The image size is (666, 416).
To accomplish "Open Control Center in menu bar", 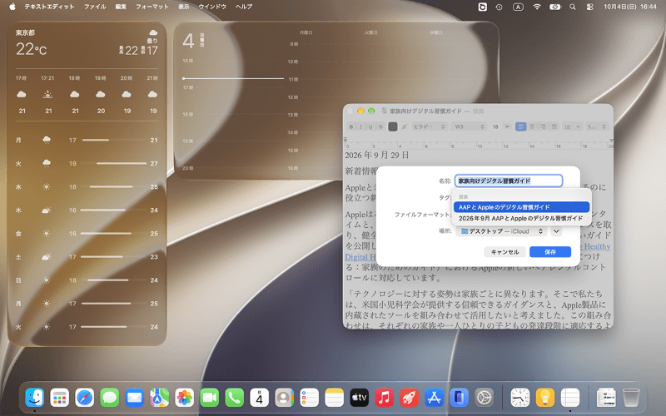I will tap(590, 7).
